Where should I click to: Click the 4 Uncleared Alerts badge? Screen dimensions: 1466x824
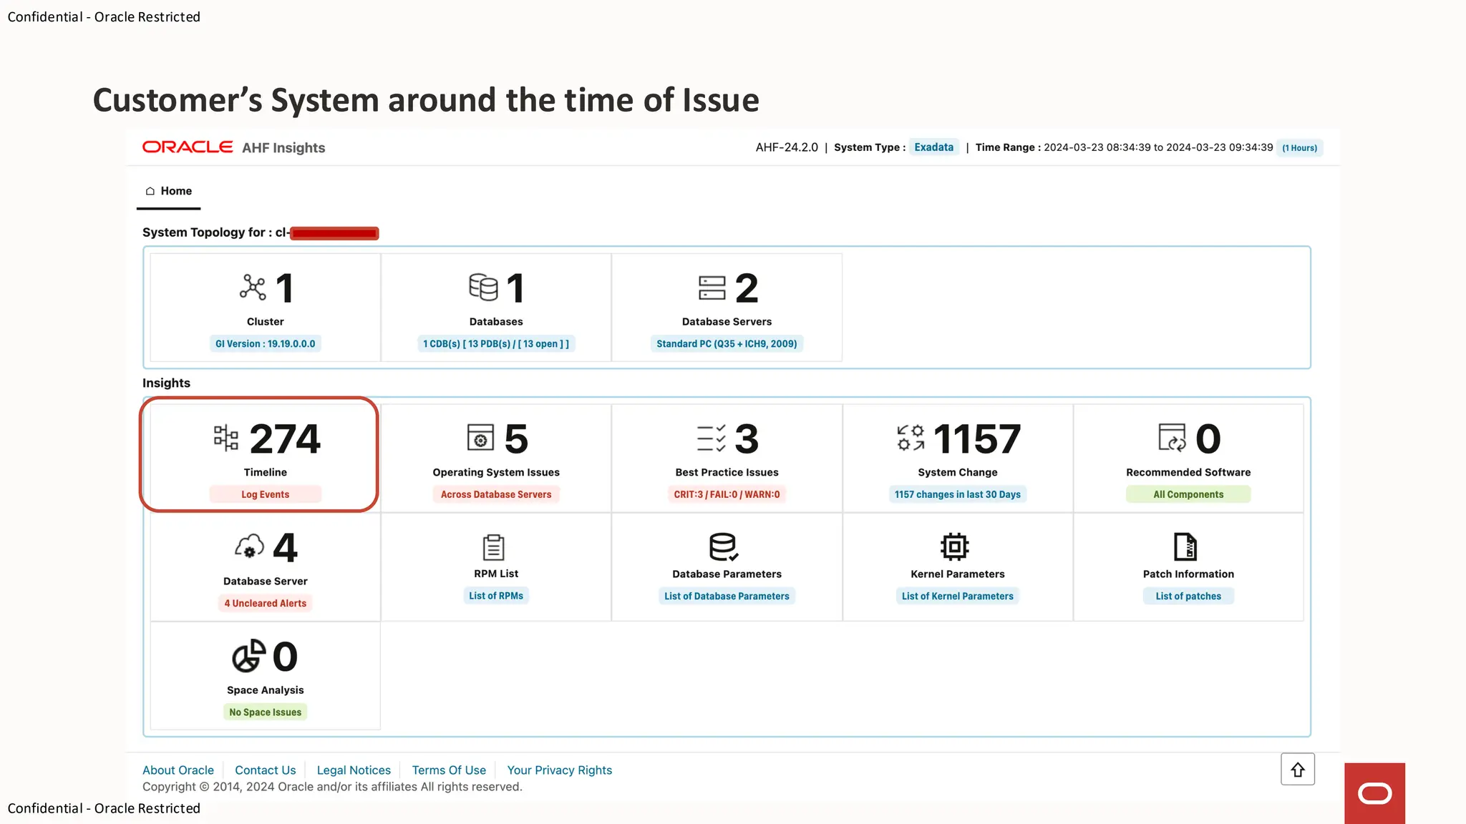[266, 603]
